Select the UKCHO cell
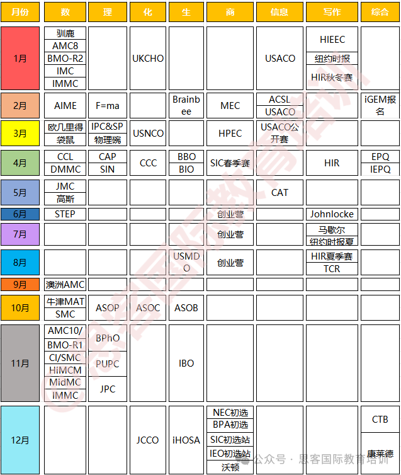 coord(148,58)
